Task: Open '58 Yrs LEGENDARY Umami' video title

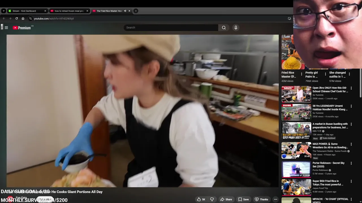Action: (330, 108)
